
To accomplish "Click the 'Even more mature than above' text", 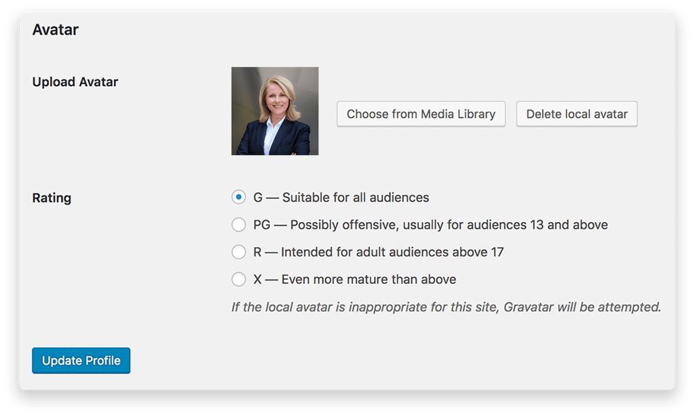I will [x=369, y=279].
